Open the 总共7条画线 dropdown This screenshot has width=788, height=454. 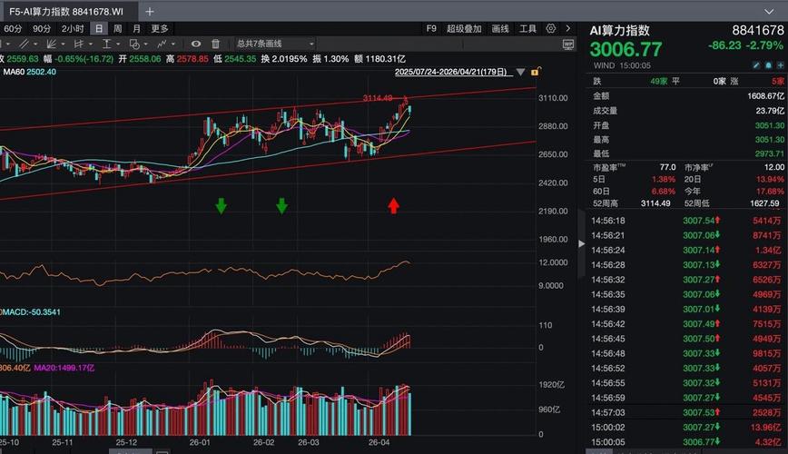point(275,44)
